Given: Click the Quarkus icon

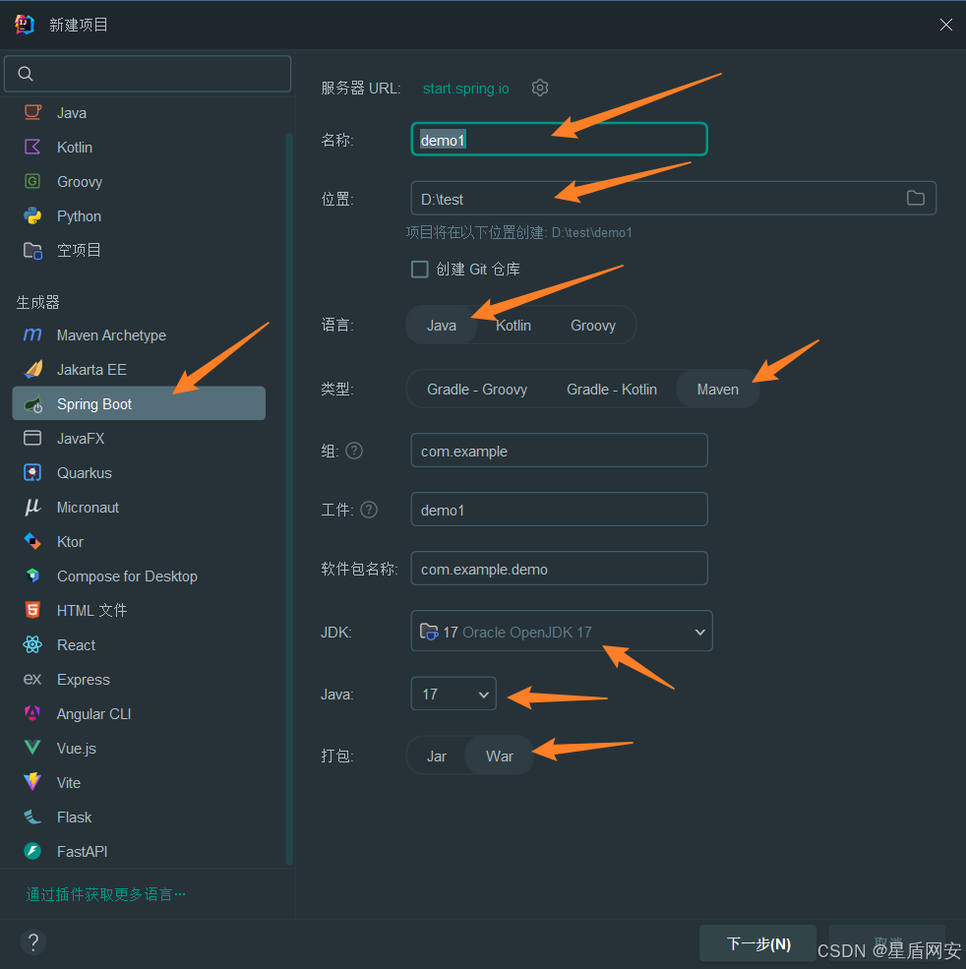Looking at the screenshot, I should click(32, 473).
